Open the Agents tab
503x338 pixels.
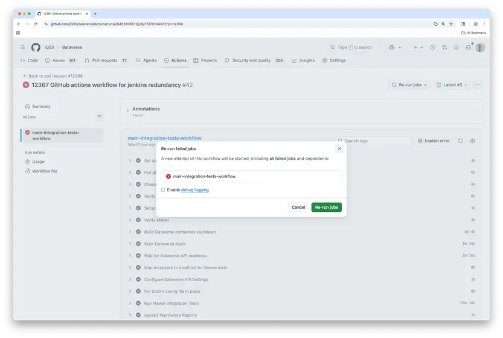[146, 60]
